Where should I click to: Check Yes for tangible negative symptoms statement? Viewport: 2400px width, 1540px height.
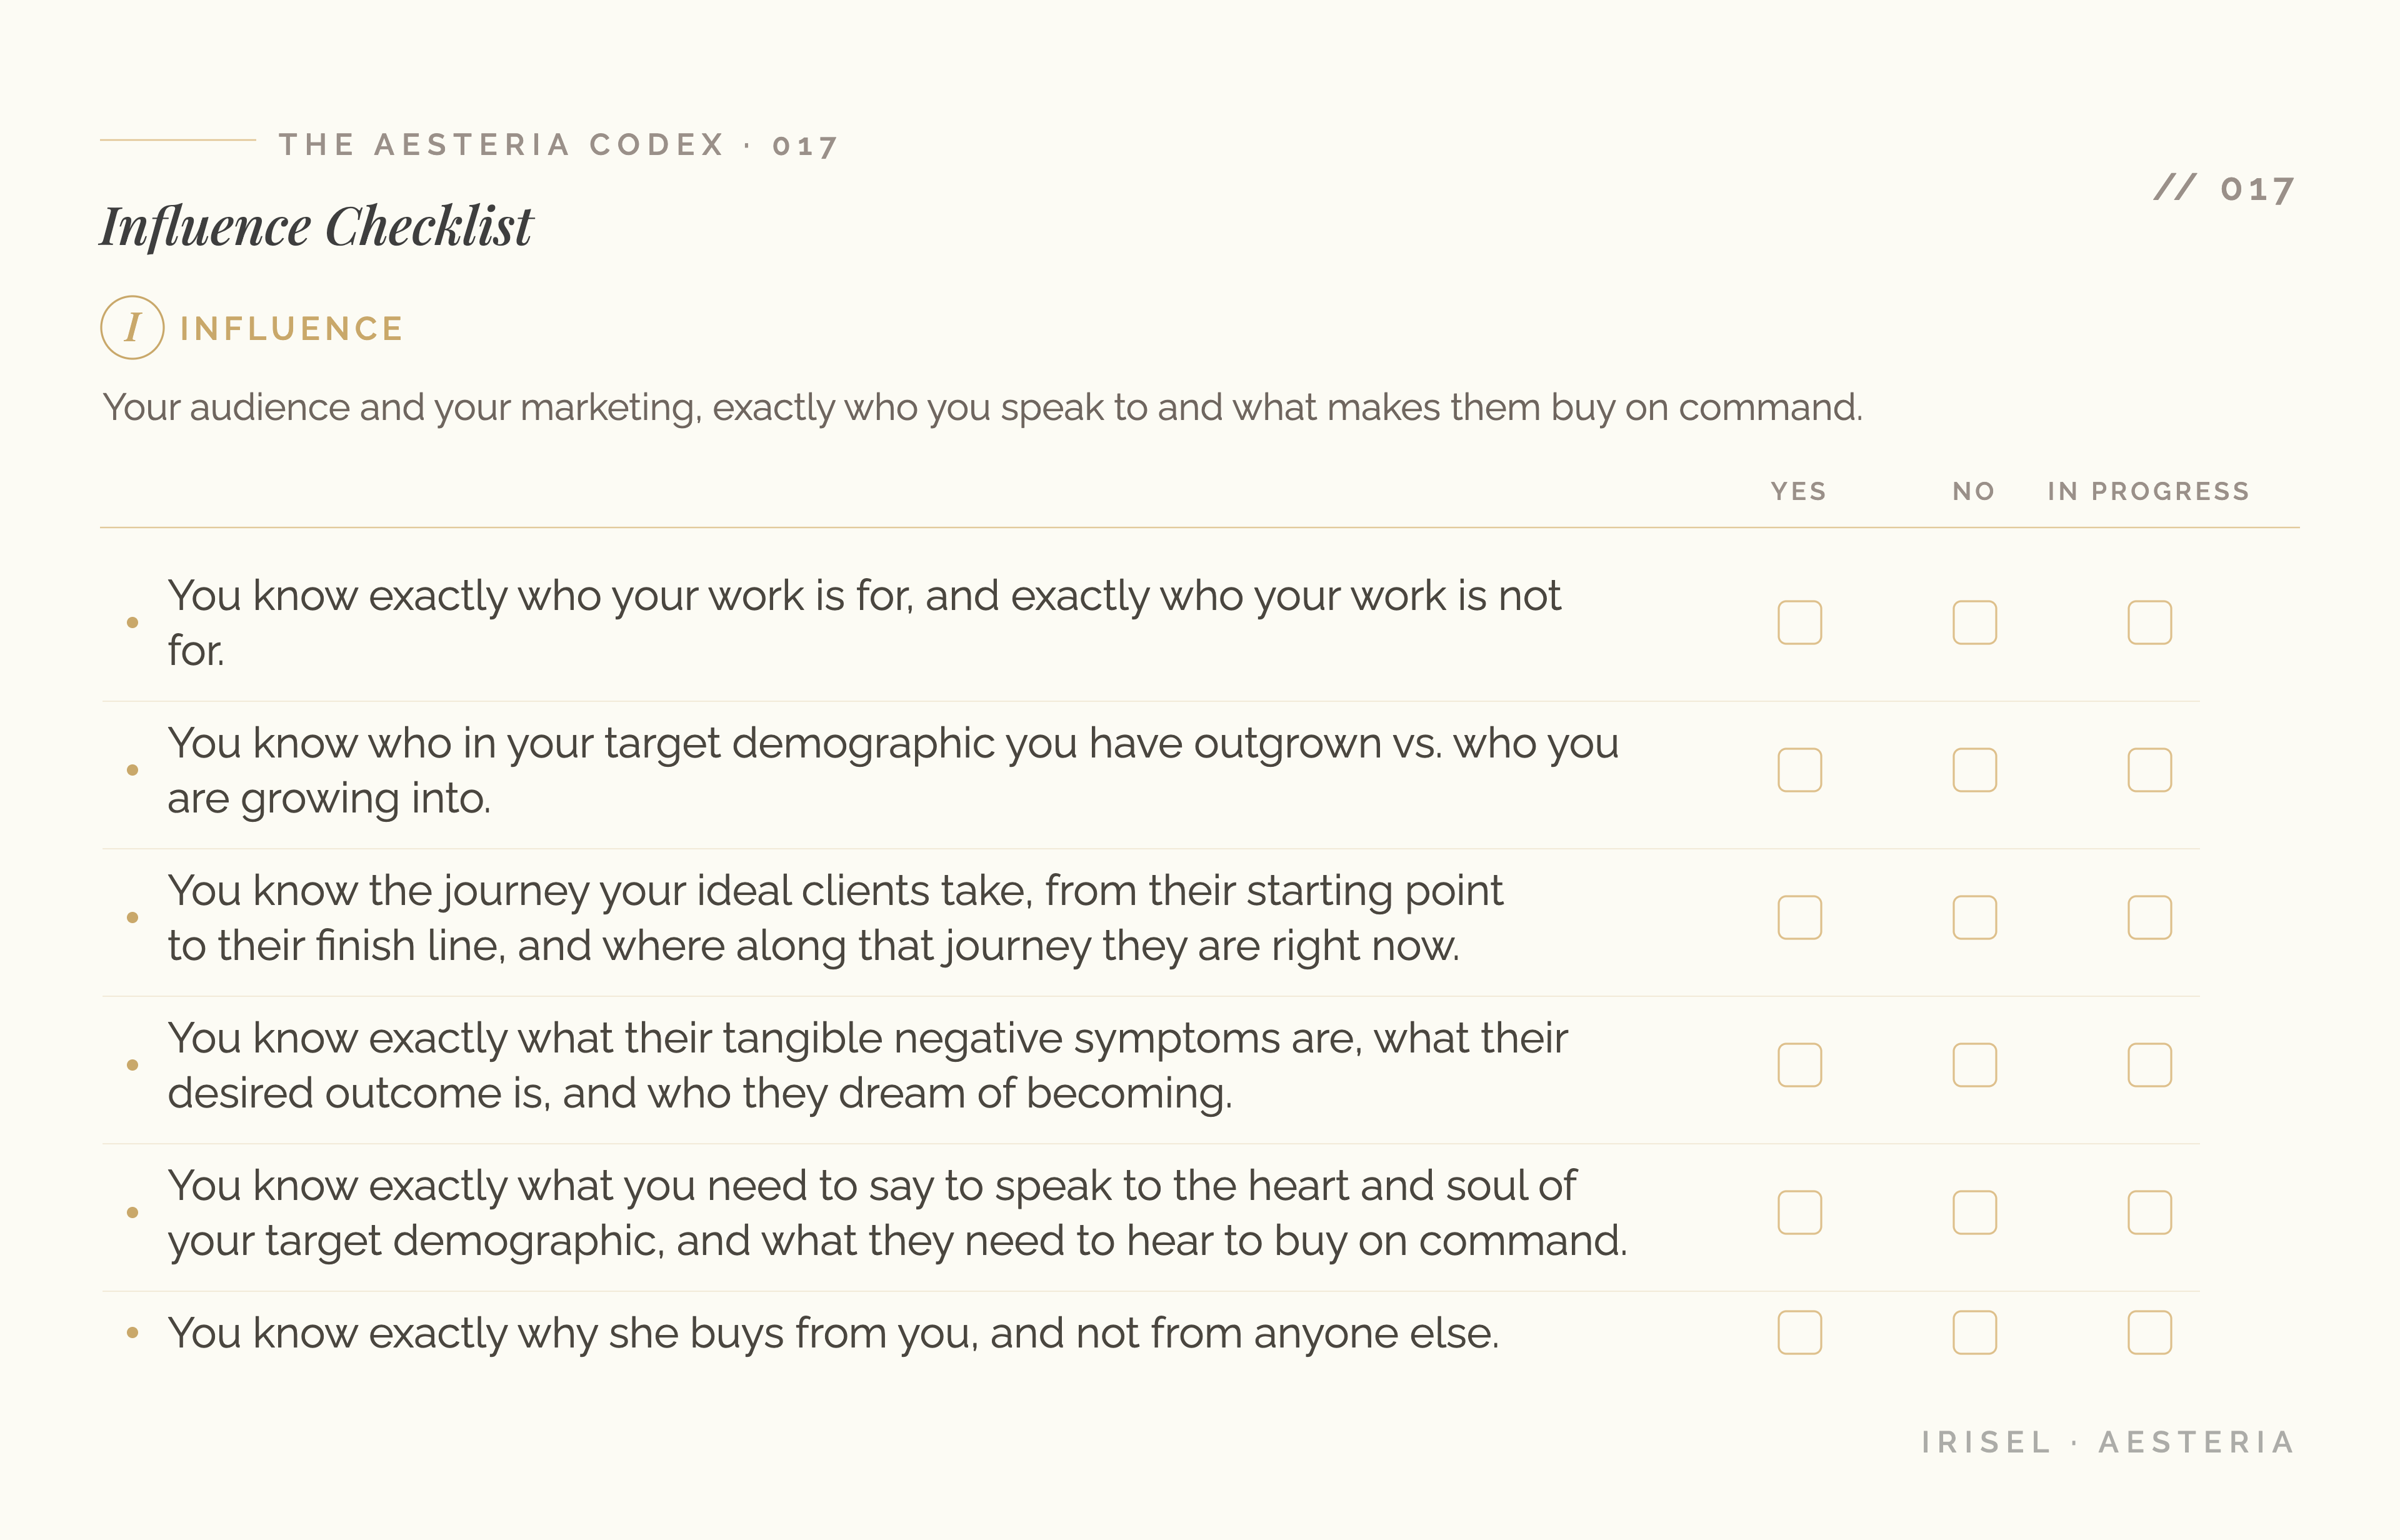(x=1799, y=1065)
